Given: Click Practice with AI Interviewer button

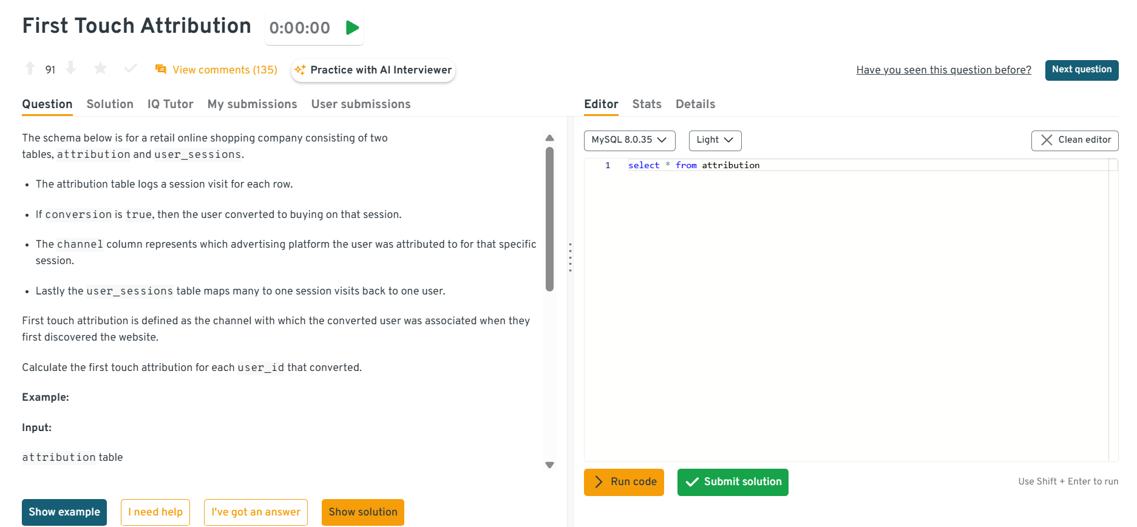Looking at the screenshot, I should click(x=373, y=70).
